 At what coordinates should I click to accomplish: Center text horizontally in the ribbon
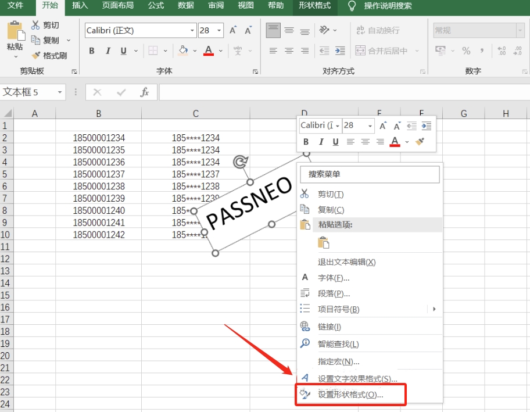pos(289,51)
